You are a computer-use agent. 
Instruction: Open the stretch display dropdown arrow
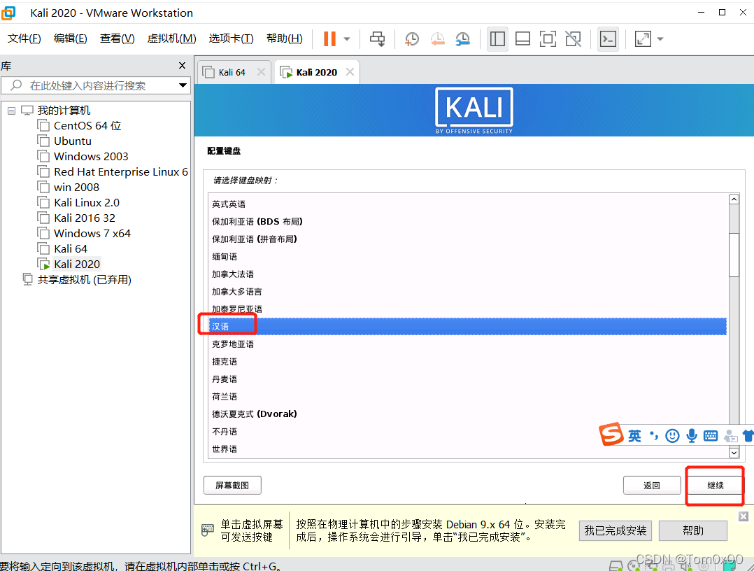(660, 39)
